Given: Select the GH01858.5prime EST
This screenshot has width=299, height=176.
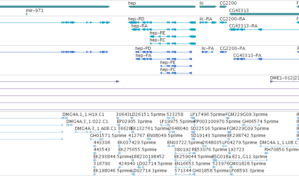Looking at the screenshot, I should [x=194, y=174].
